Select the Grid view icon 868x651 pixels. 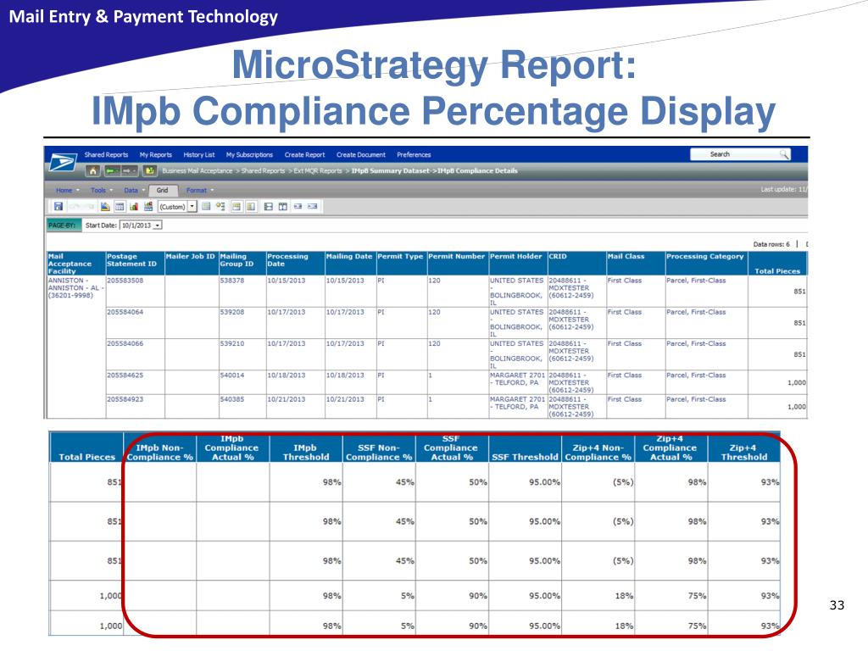[120, 207]
